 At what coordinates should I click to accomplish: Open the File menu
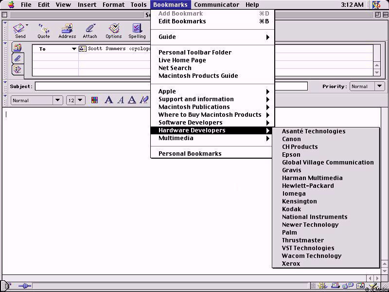[26, 5]
